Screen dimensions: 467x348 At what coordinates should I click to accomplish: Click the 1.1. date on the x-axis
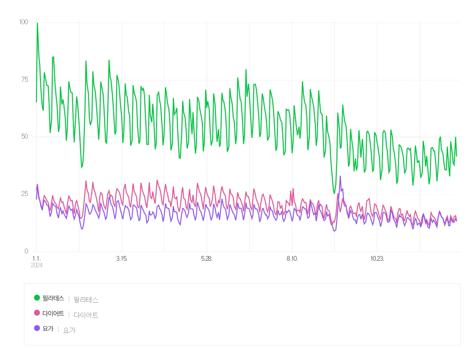tap(36, 258)
